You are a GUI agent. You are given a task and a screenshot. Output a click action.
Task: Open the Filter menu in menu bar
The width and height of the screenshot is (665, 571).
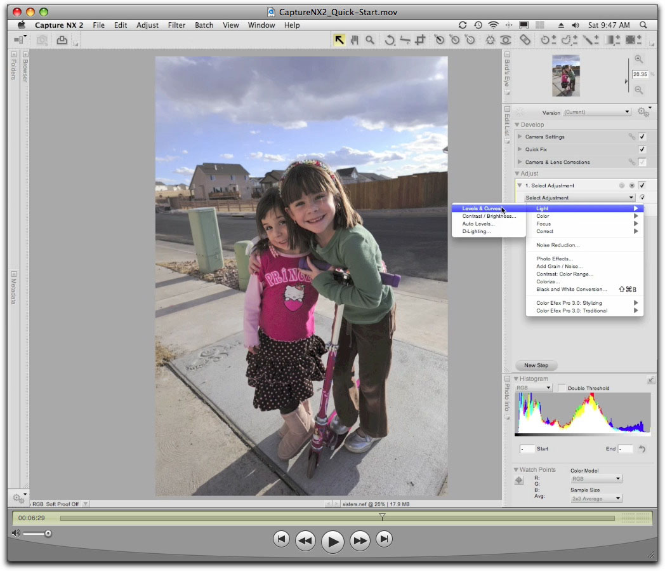point(176,25)
